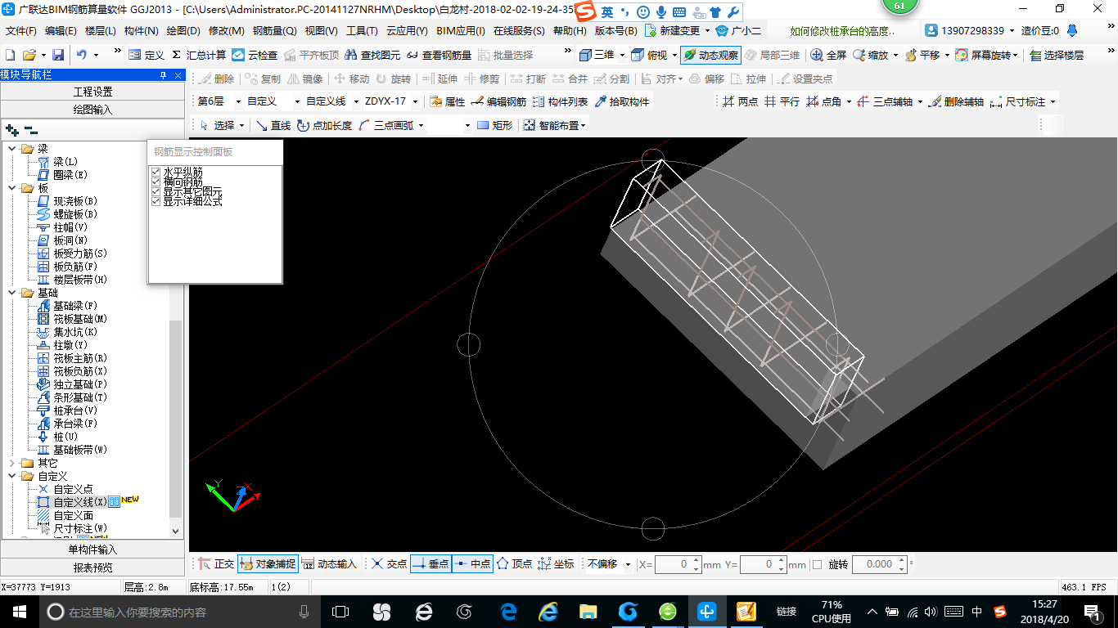Viewport: 1118px width, 628px height.
Task: Click 拾取构件 pick component tool
Action: pos(621,101)
